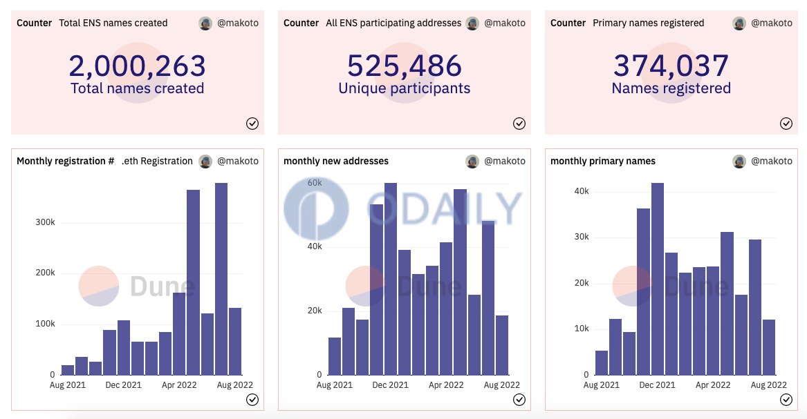The image size is (807, 419).
Task: Open makoto avatar on monthly new addresses chart
Action: [x=472, y=162]
